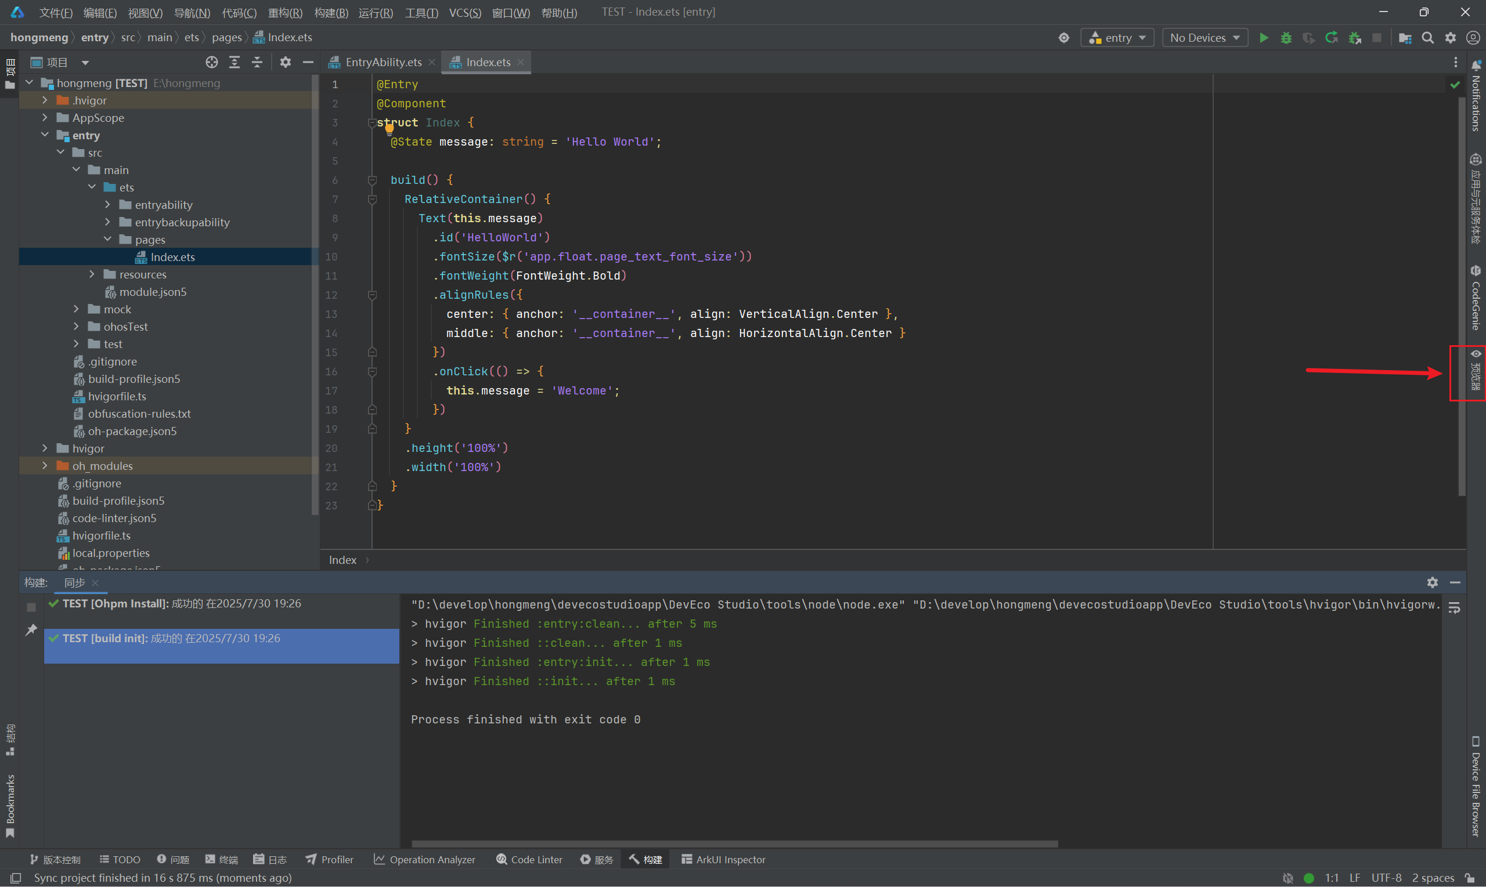The image size is (1486, 887).
Task: Click the Notifications sidebar icon
Action: [1475, 97]
